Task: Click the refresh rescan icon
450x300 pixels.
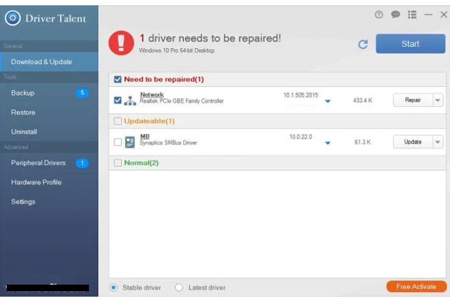Action: coord(363,44)
